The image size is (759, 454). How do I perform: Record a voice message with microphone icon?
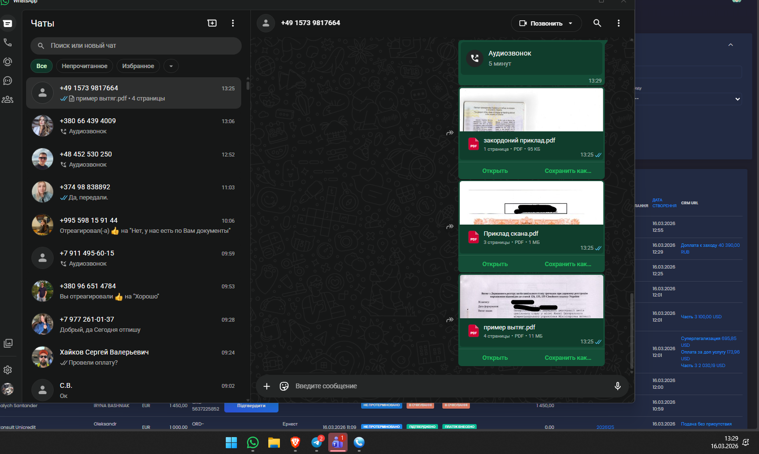[618, 386]
